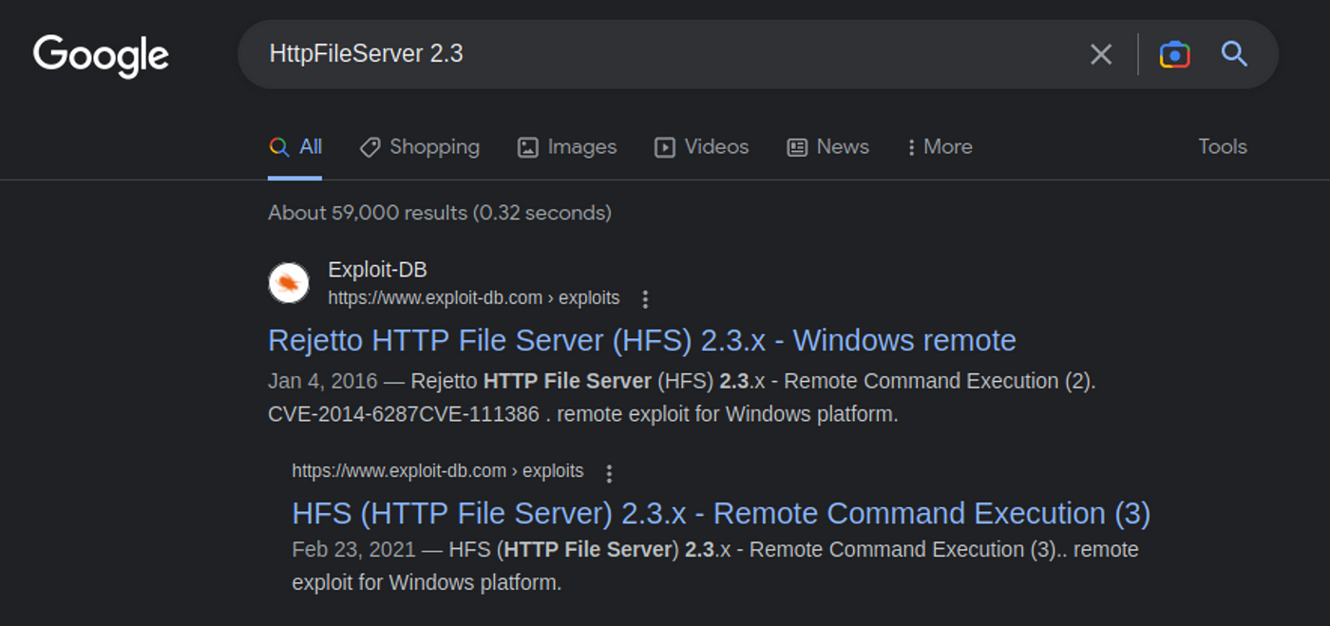Clear the search query with X
Image resolution: width=1330 pixels, height=626 pixels.
point(1101,54)
